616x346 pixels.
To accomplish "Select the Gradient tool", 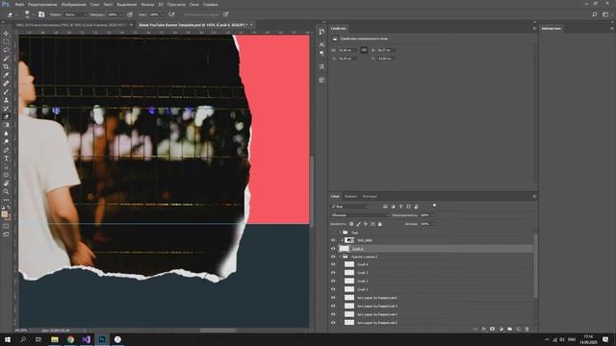I will pyautogui.click(x=6, y=125).
